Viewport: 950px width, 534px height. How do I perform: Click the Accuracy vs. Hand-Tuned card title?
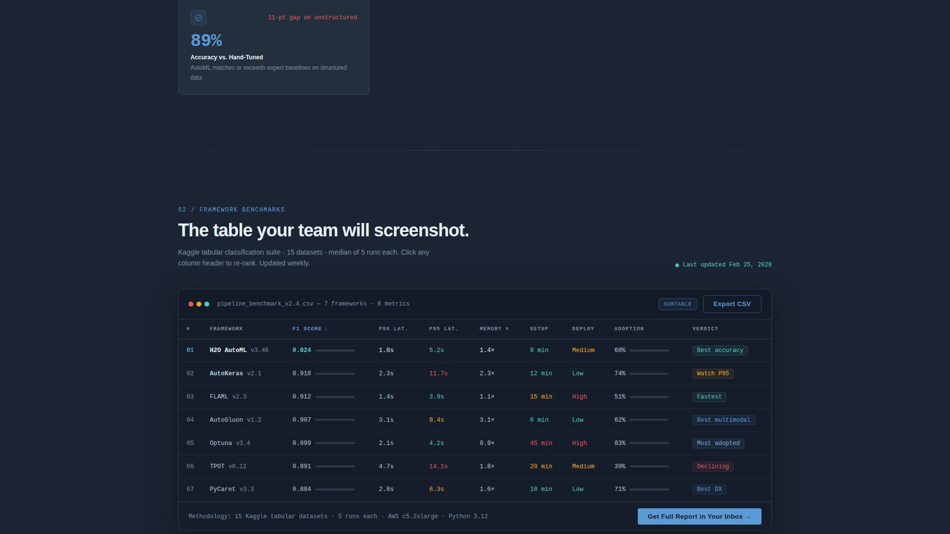click(227, 57)
